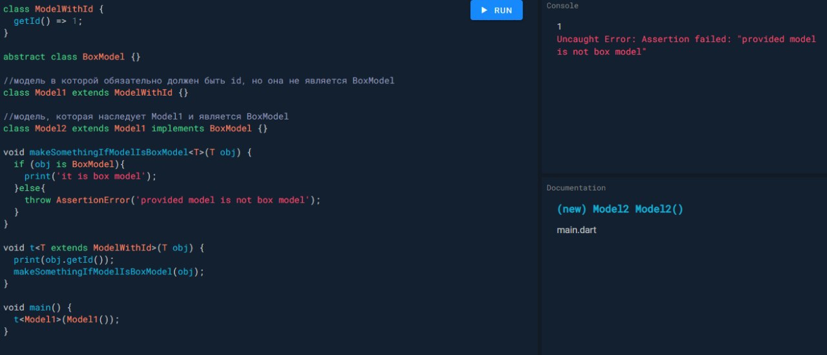Click 'void t<T extends ModelWithId>(T obj)' declaration

click(x=103, y=248)
